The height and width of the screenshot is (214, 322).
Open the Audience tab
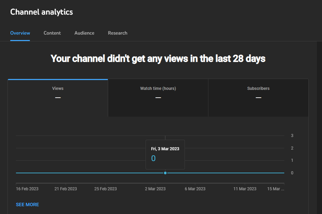tap(84, 33)
